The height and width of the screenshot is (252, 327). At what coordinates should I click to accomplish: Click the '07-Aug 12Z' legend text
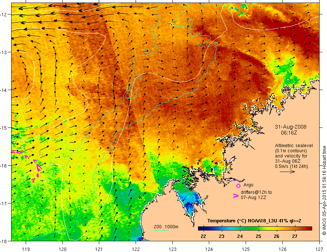point(253,197)
